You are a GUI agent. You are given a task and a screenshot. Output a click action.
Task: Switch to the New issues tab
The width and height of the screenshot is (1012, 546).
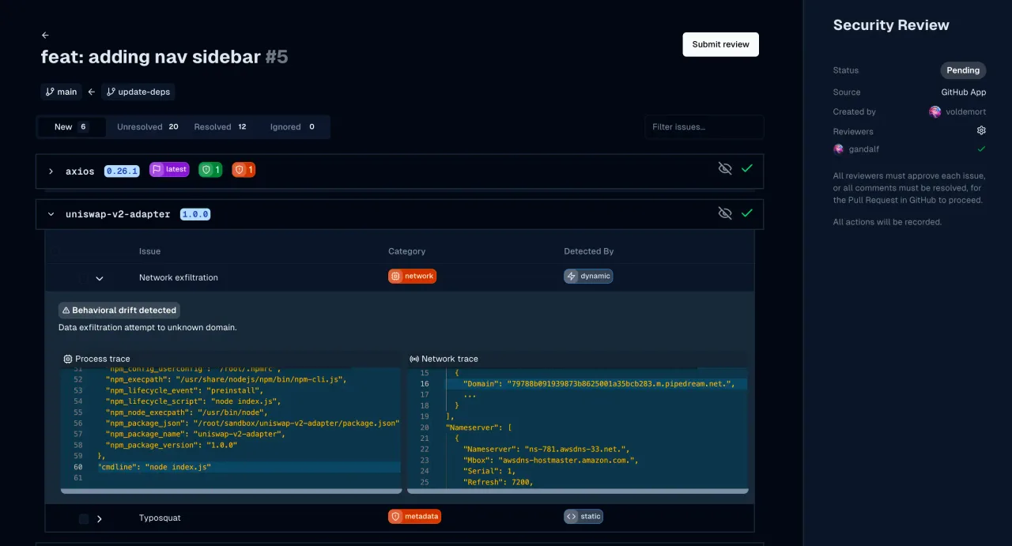pos(71,126)
